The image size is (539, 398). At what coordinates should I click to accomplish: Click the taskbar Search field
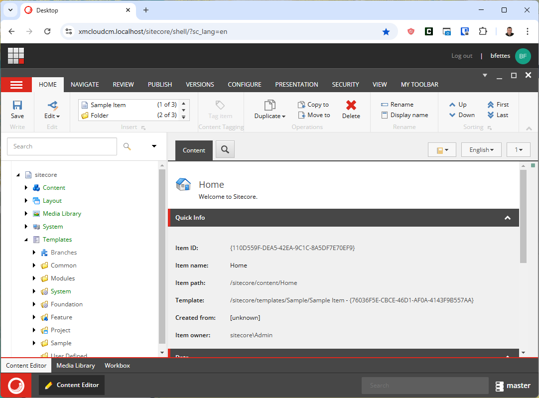tap(425, 386)
